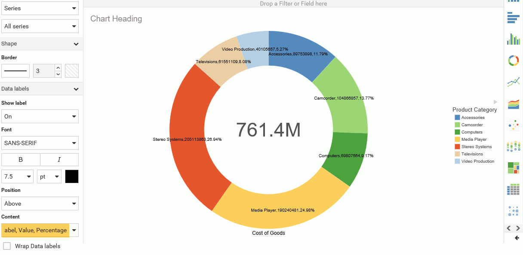Choose the treemap chart type icon
Viewport: 523px width, 255px height.
click(x=513, y=168)
